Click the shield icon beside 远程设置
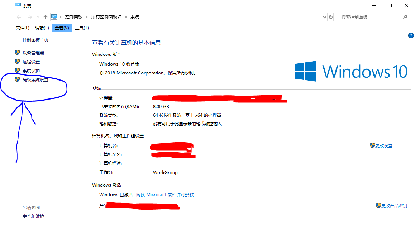The image size is (415, 227). [x=17, y=62]
